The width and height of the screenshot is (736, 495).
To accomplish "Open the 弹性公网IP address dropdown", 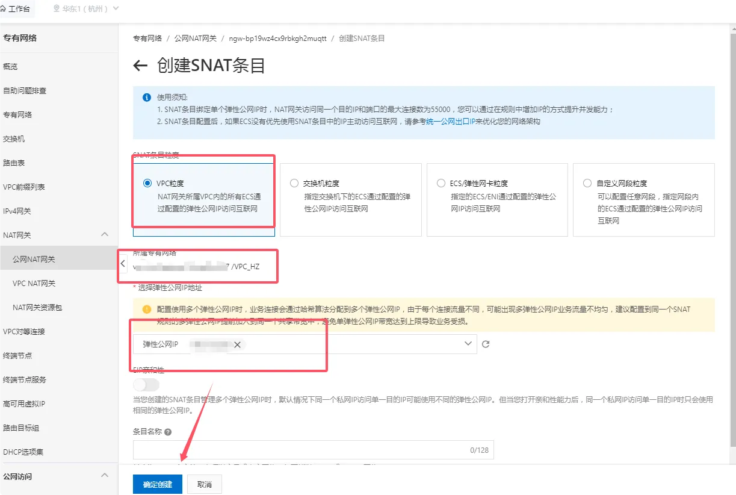I will pos(466,344).
